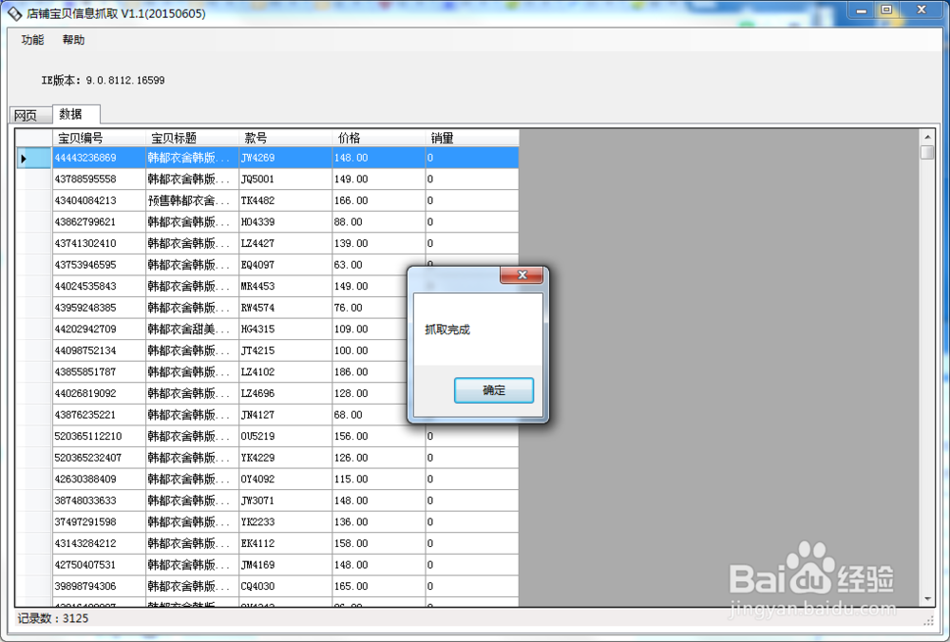Click style number JN4127
Screen dimensions: 950x642
[x=285, y=415]
